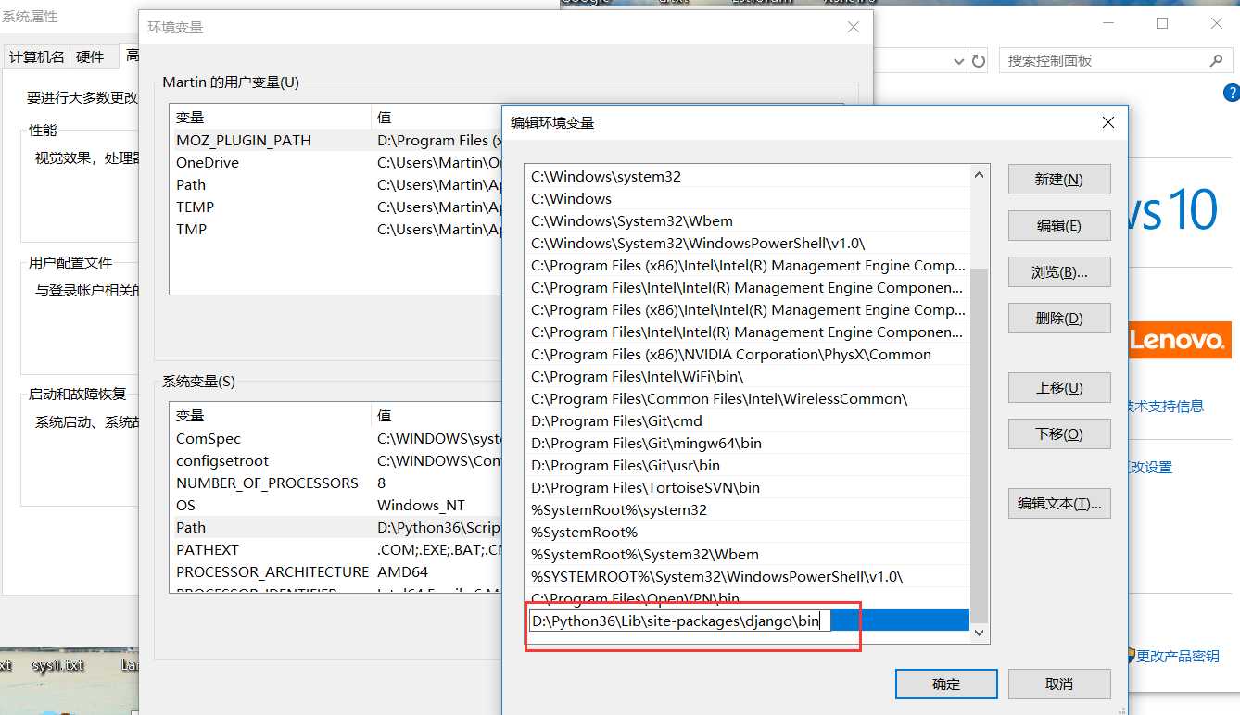This screenshot has width=1240, height=715.
Task: Select the %SystemRoot%\System32\Wbem entry
Action: coord(747,554)
